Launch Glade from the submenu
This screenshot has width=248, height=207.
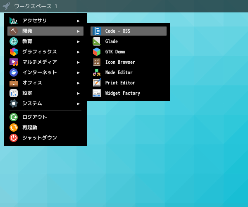coord(129,41)
